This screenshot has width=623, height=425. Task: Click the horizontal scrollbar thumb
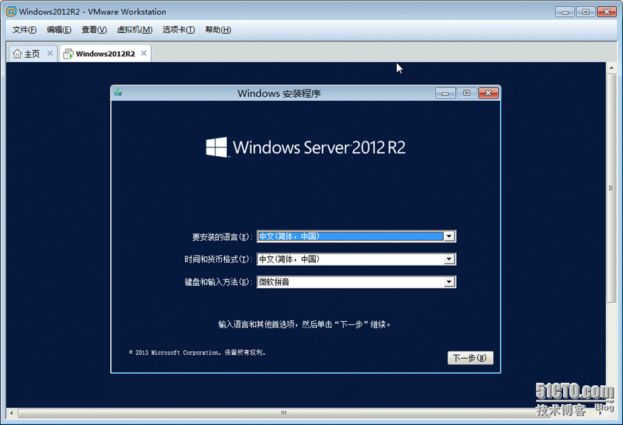tap(283, 413)
